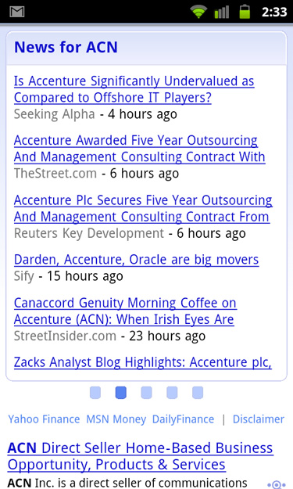Open Darden, Accenture, Oracle big movers link
This screenshot has height=489, width=293.
(137, 260)
